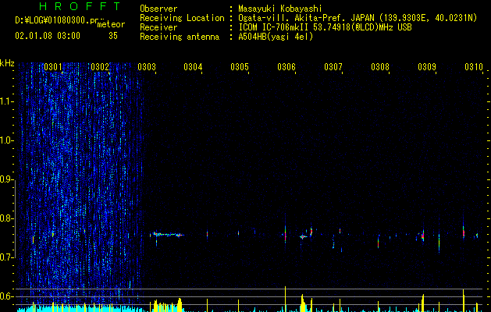Click the meteor count value 35

pos(113,36)
